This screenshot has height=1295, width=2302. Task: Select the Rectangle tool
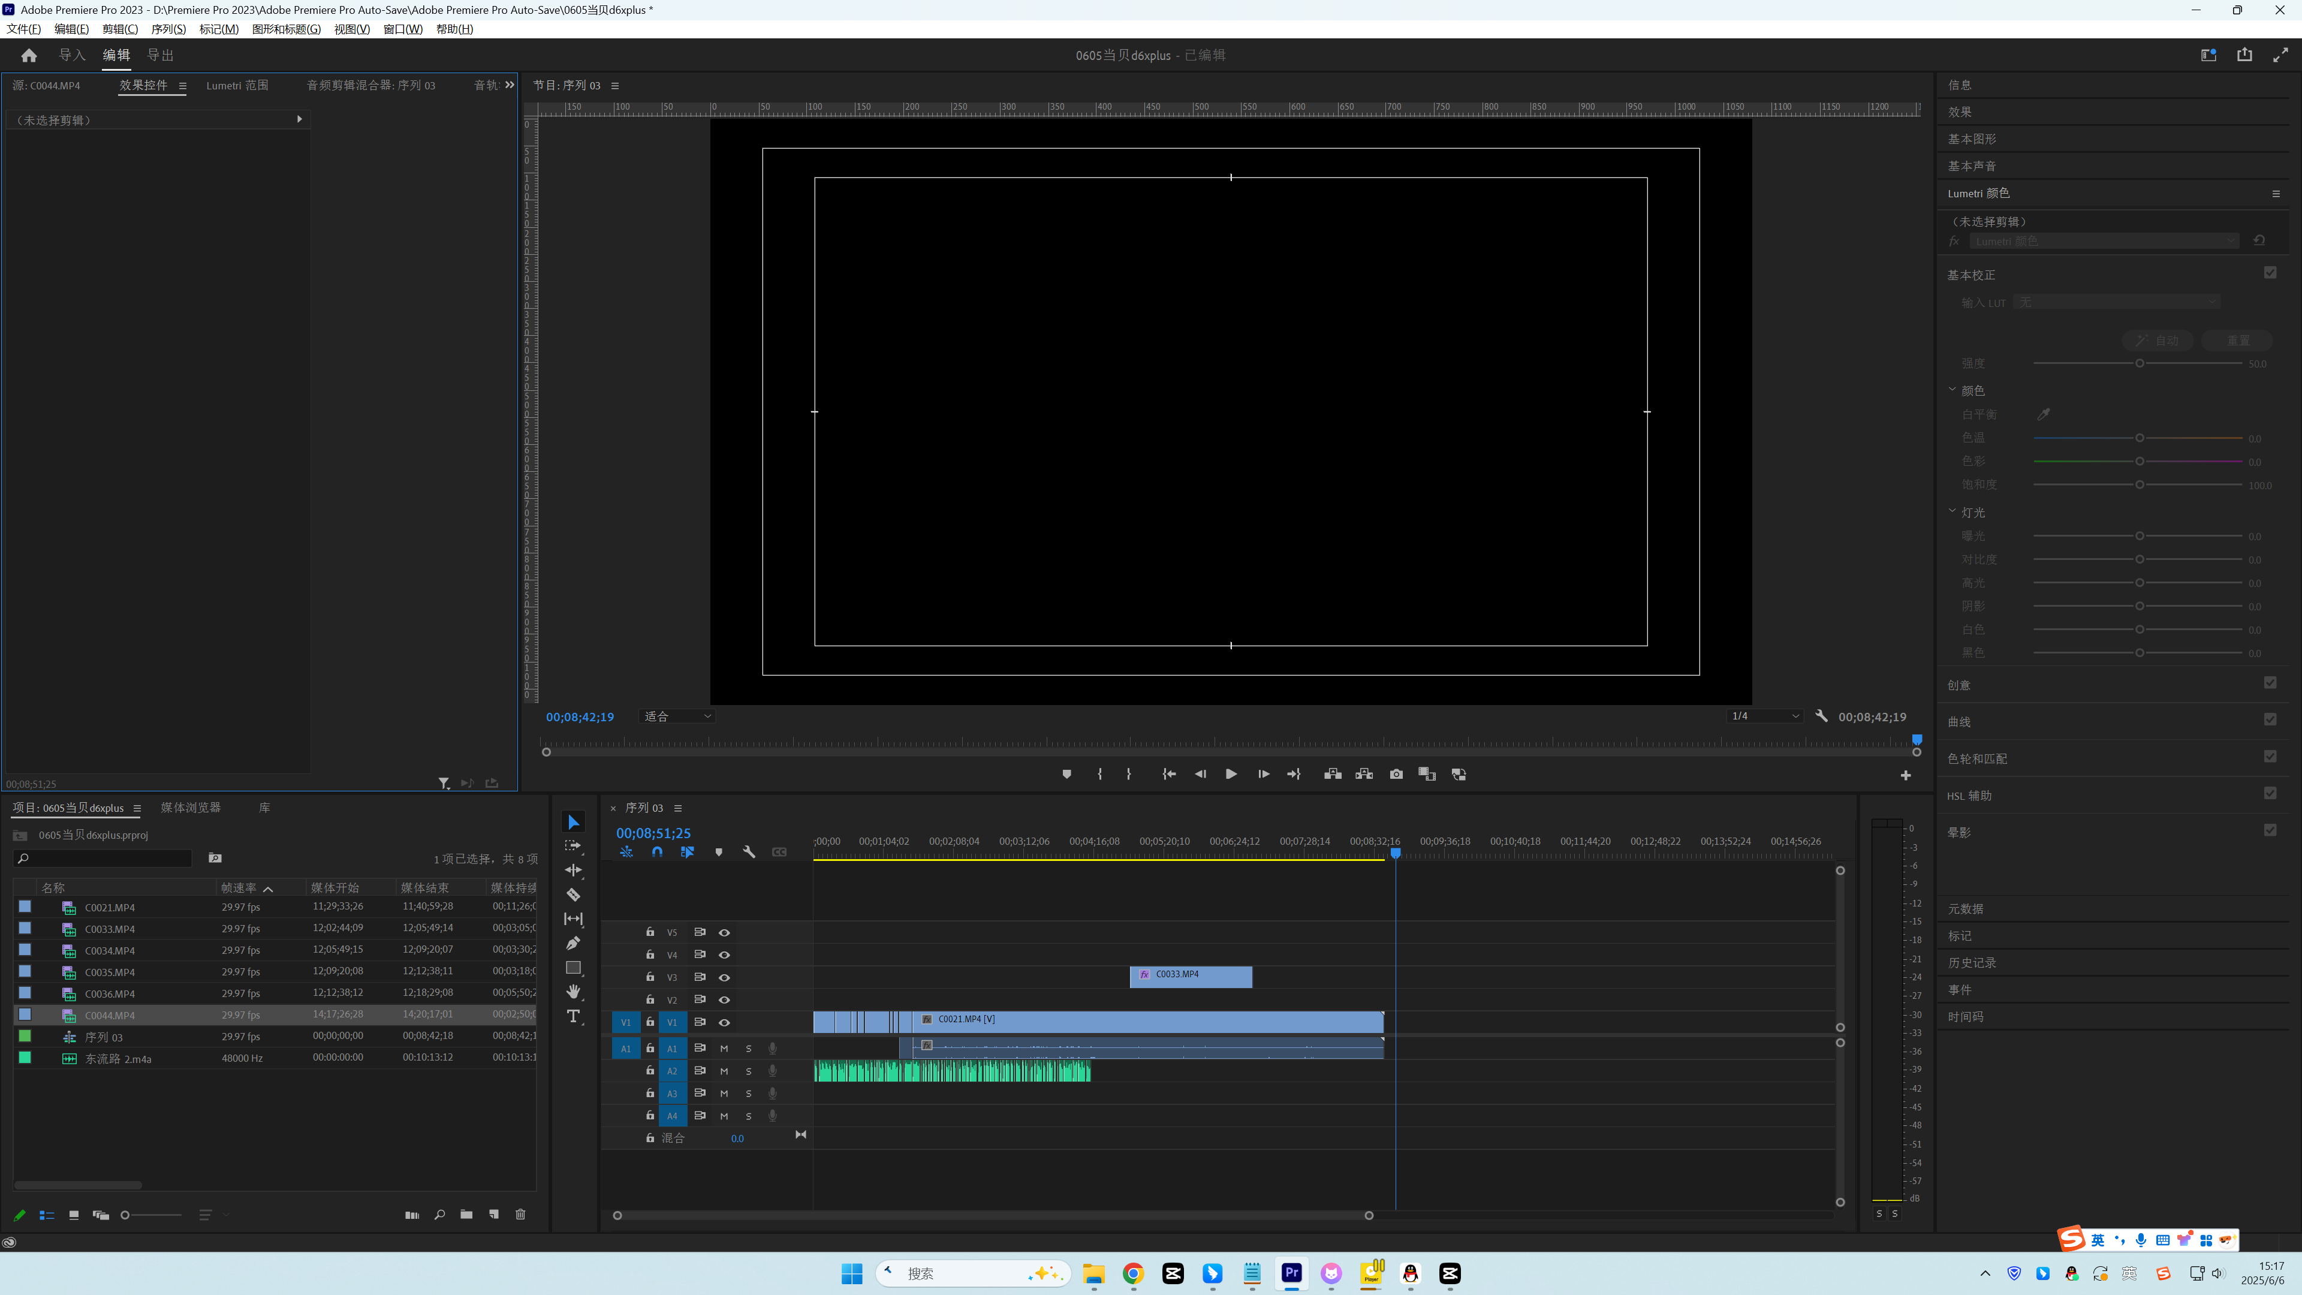click(574, 968)
